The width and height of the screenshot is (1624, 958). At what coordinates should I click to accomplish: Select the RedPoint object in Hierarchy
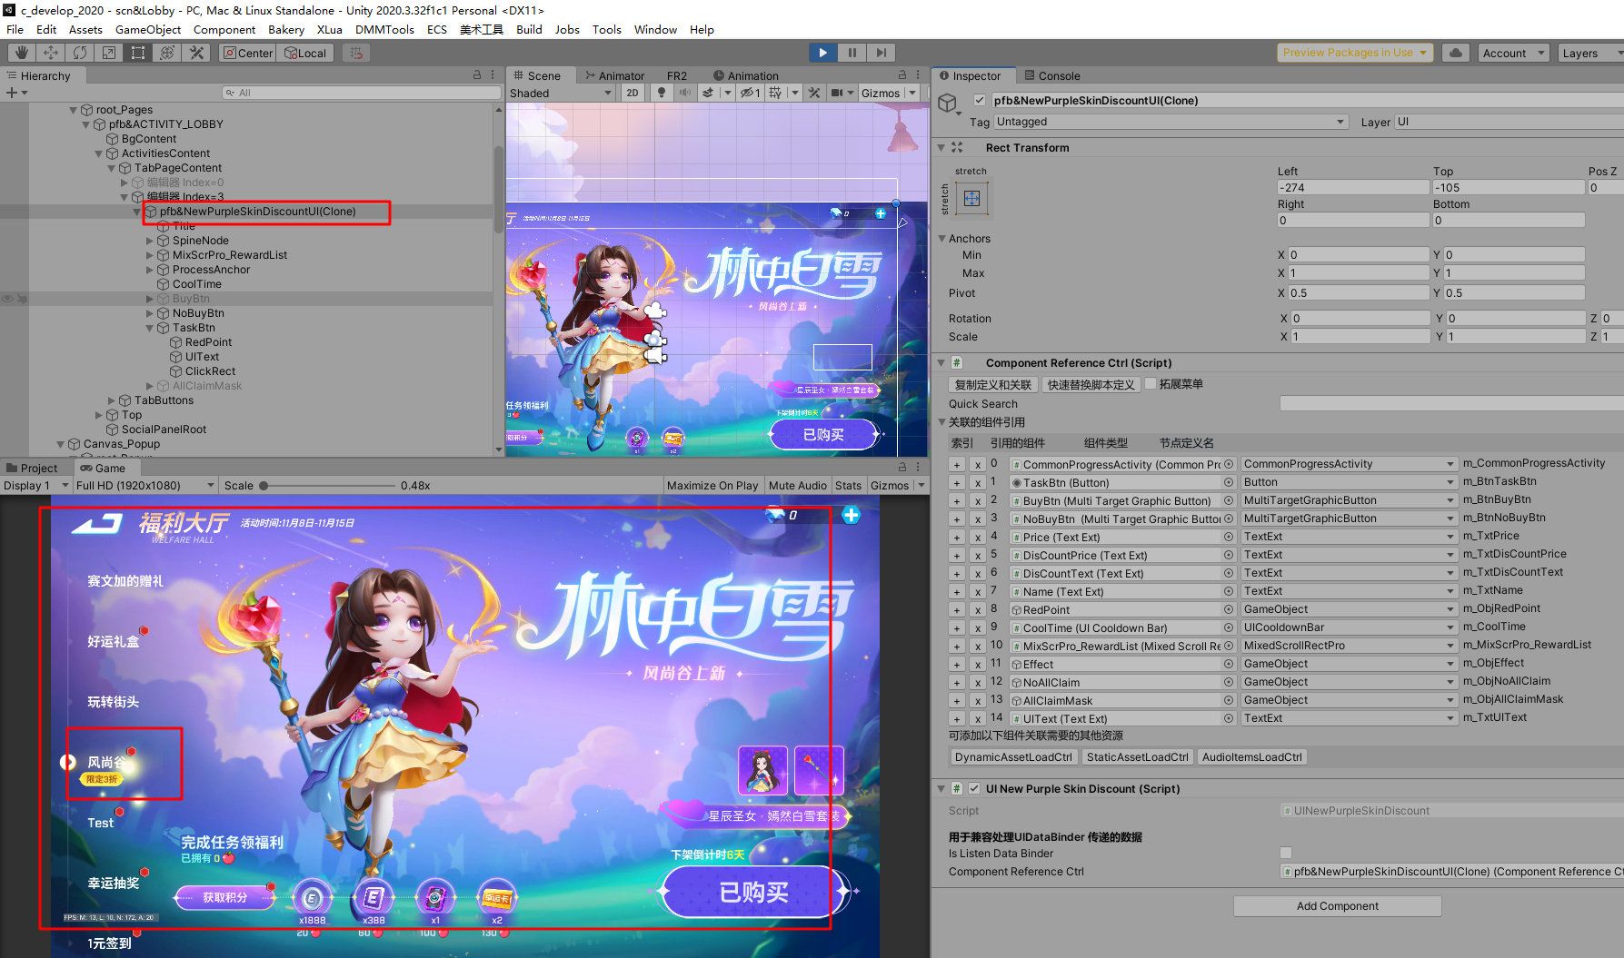(208, 342)
